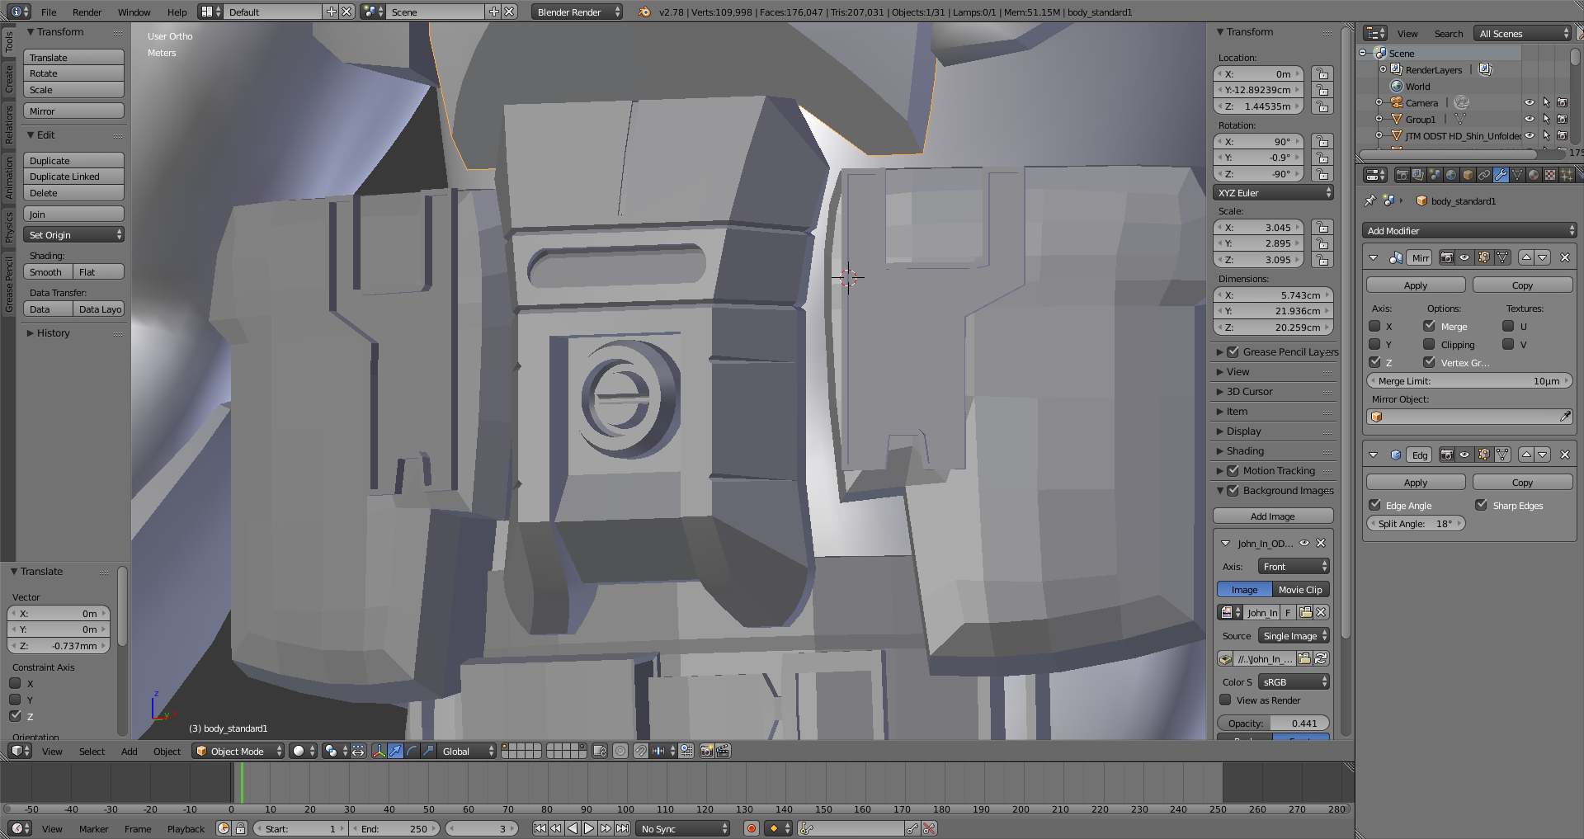Image resolution: width=1584 pixels, height=839 pixels.
Task: Enable the Y axis checkbox in Mirror modifier
Action: [x=1374, y=344]
